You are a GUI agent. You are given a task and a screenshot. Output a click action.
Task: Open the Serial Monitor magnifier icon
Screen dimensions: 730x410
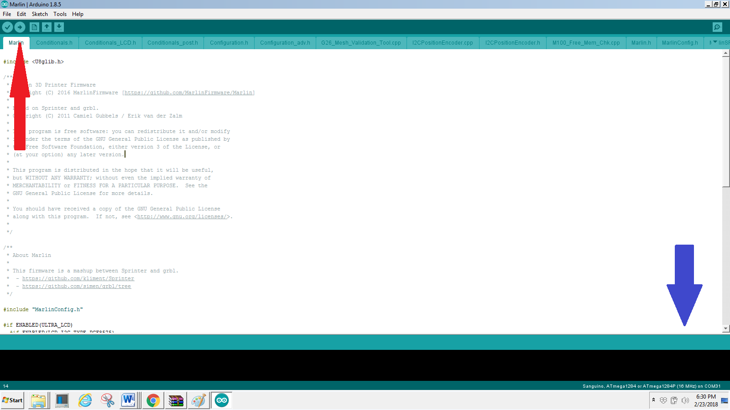click(717, 27)
